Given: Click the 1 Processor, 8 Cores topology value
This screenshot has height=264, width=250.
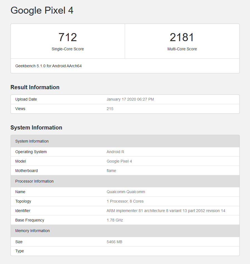Looking at the screenshot, I should (x=125, y=201).
